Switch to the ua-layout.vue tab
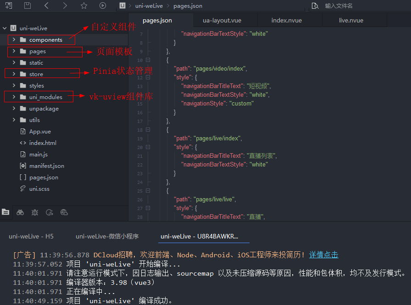Screen dimensions: 411x305 click(x=222, y=21)
